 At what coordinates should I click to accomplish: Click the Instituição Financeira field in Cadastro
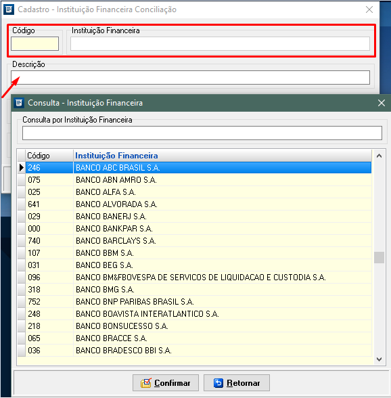(x=220, y=43)
